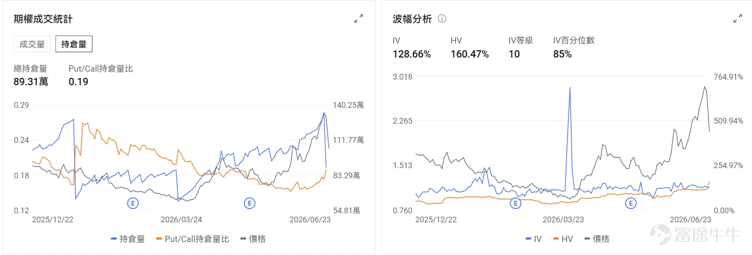This screenshot has height=255, width=752.
Task: Click the IV等級 label
Action: pos(521,41)
